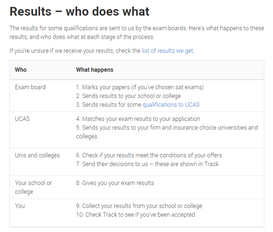Click step 6 'Check if your results meet' text
The width and height of the screenshot is (273, 232).
(x=149, y=156)
